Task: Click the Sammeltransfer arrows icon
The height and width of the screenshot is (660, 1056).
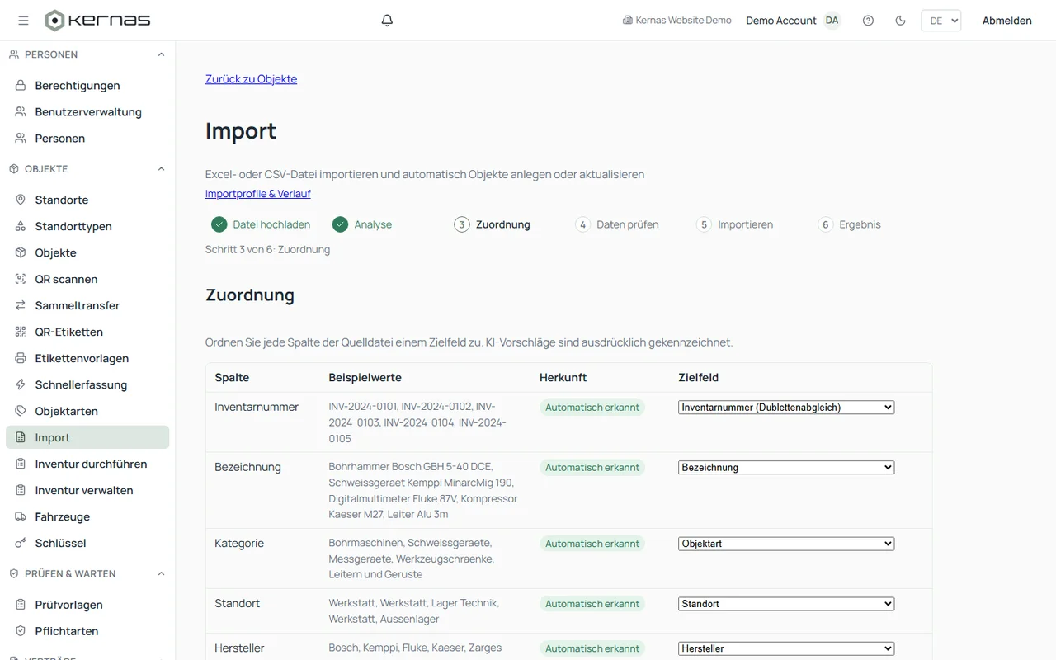Action: tap(21, 306)
